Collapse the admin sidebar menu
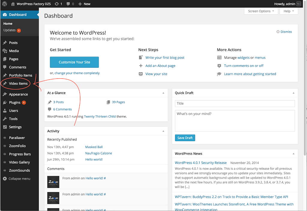Image resolution: width=307 pixels, height=211 pixels. tap(17, 179)
